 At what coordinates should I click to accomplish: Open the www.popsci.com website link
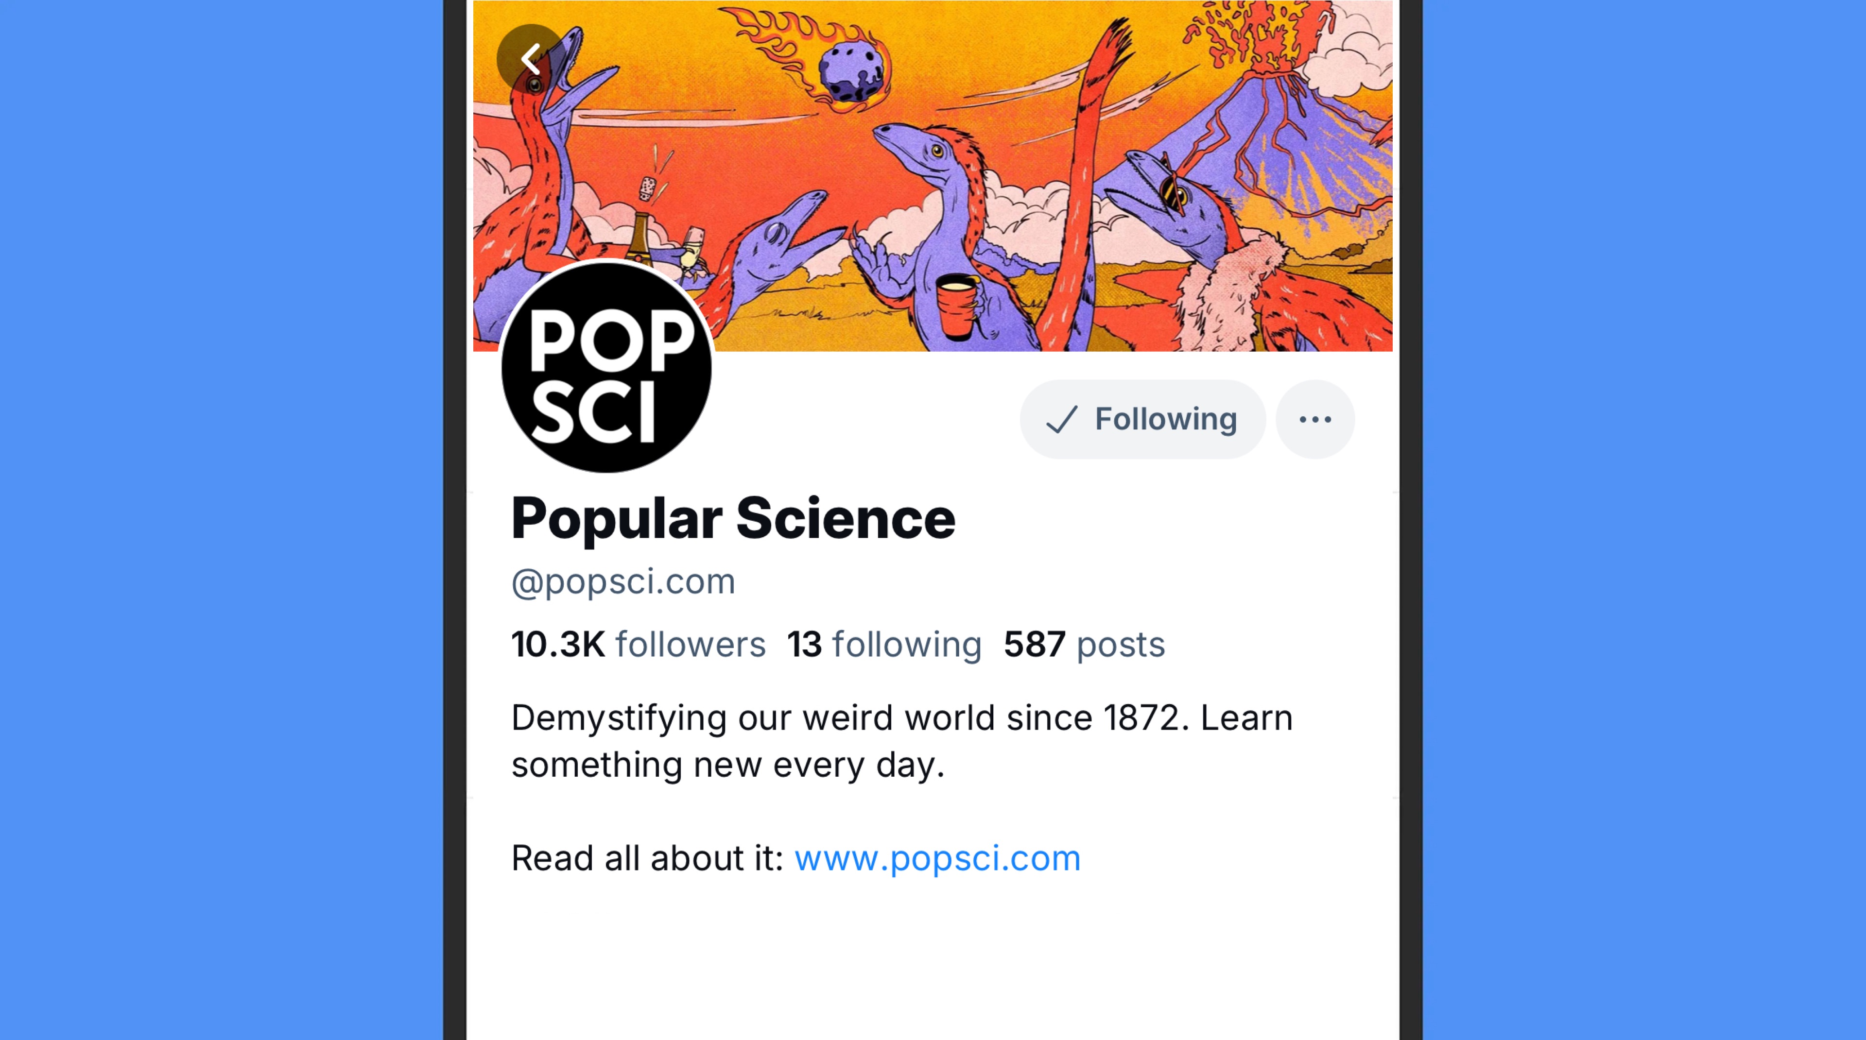[937, 858]
